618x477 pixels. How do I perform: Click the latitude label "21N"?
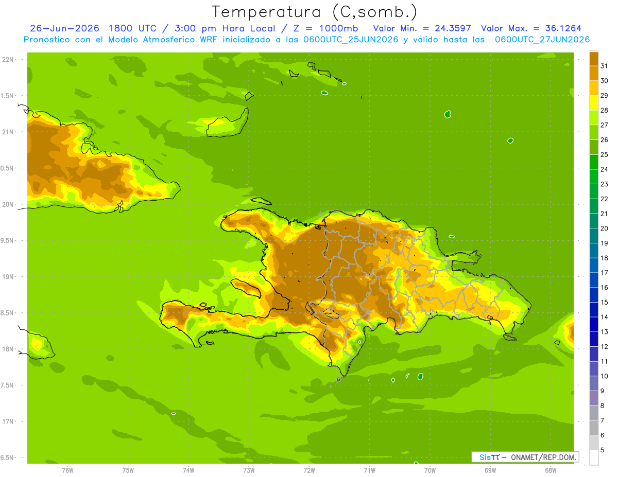(8, 132)
